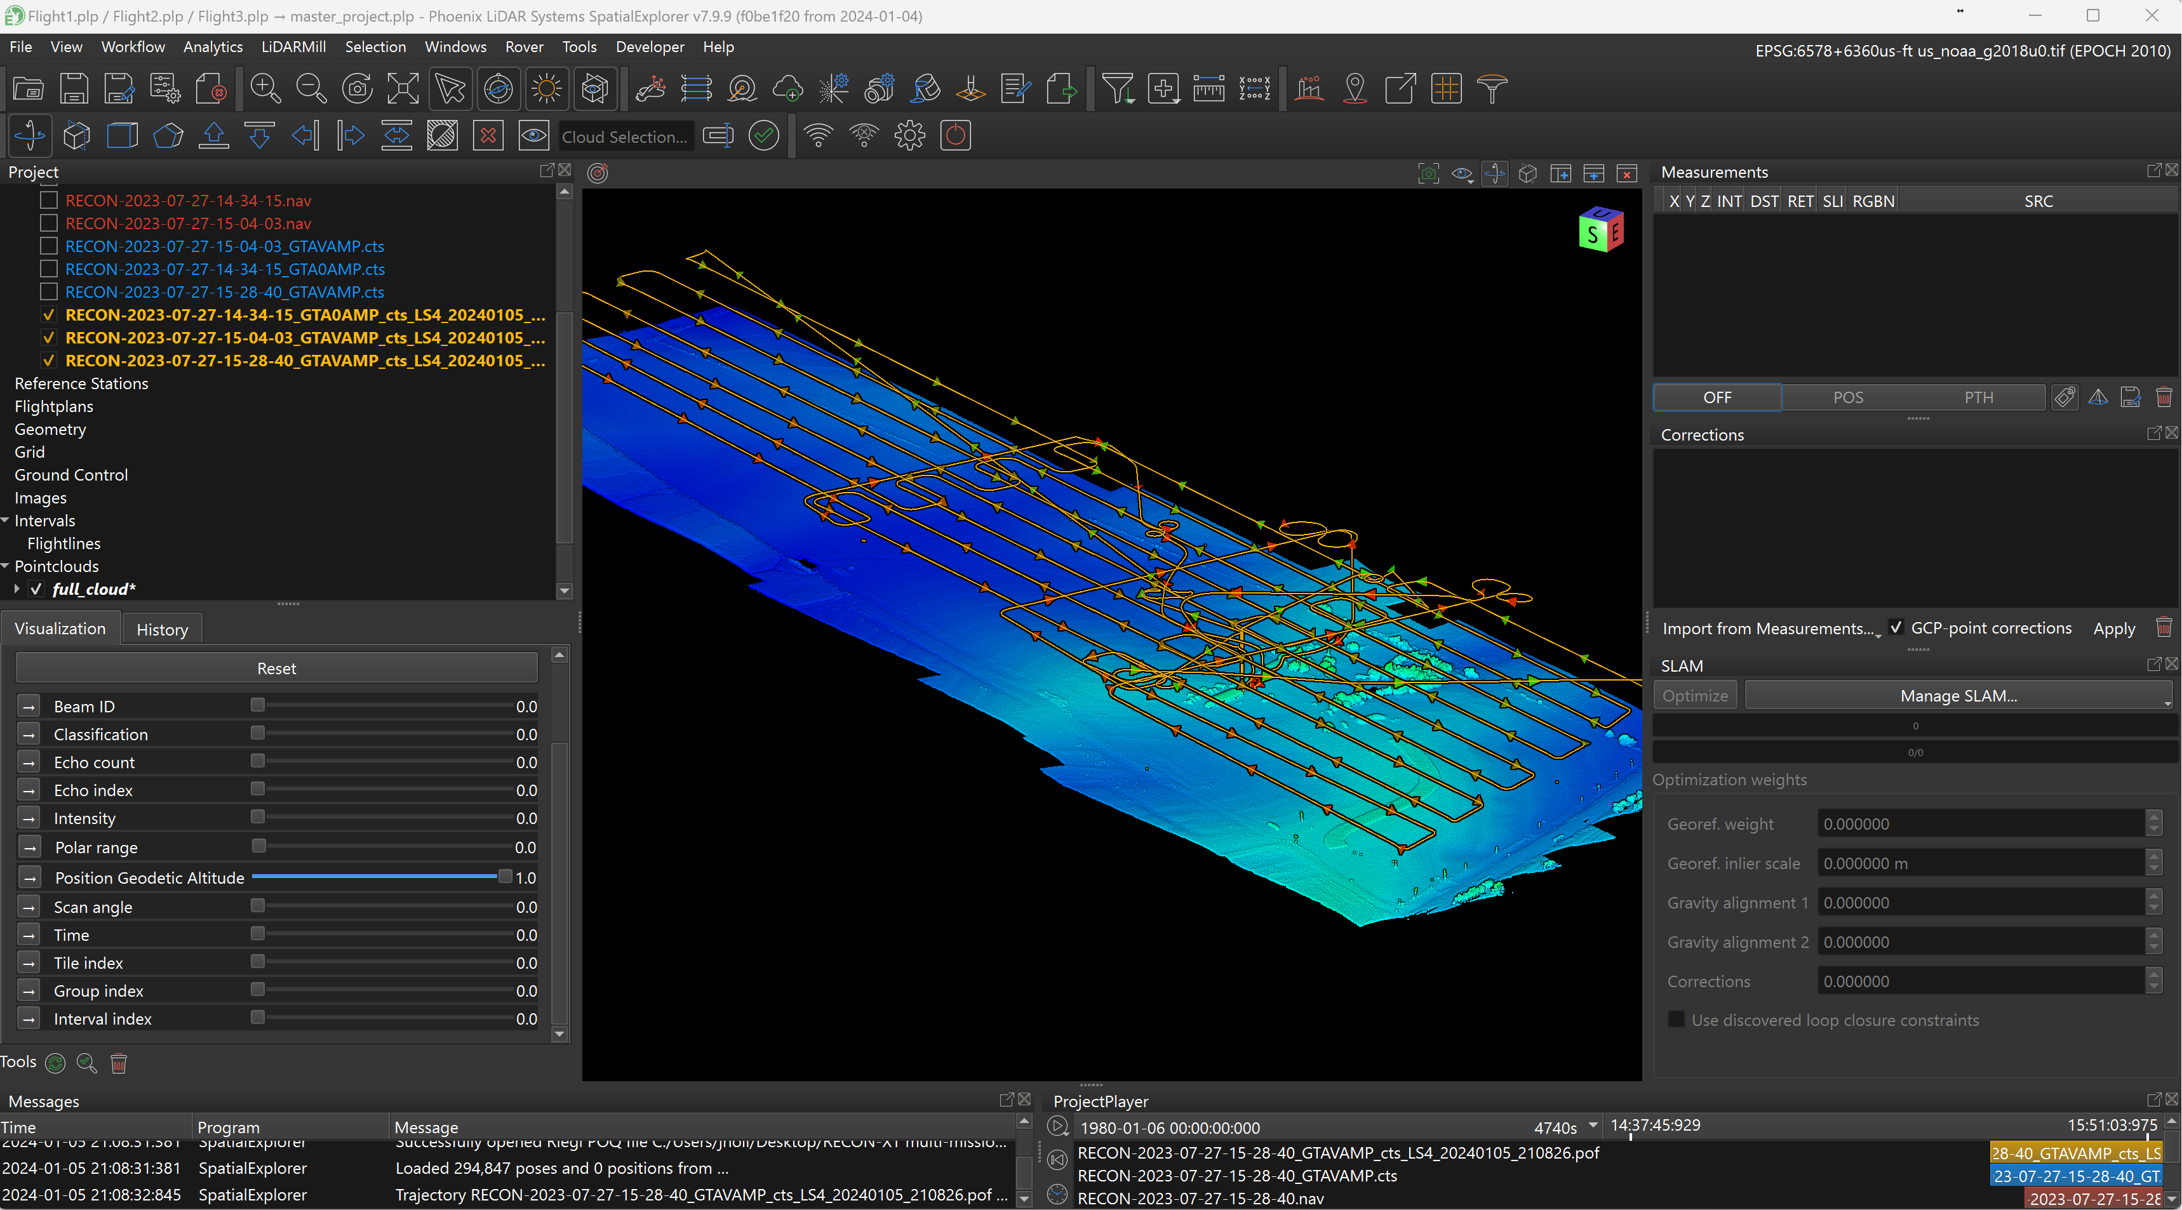The width and height of the screenshot is (2182, 1210).
Task: Check the RECON-2023-07-27-14-34-15.nav checkbox
Action: pos(49,201)
